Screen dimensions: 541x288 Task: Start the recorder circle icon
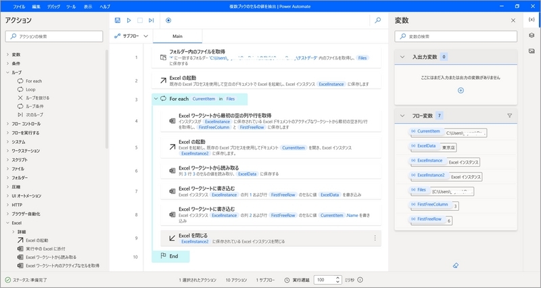click(168, 20)
